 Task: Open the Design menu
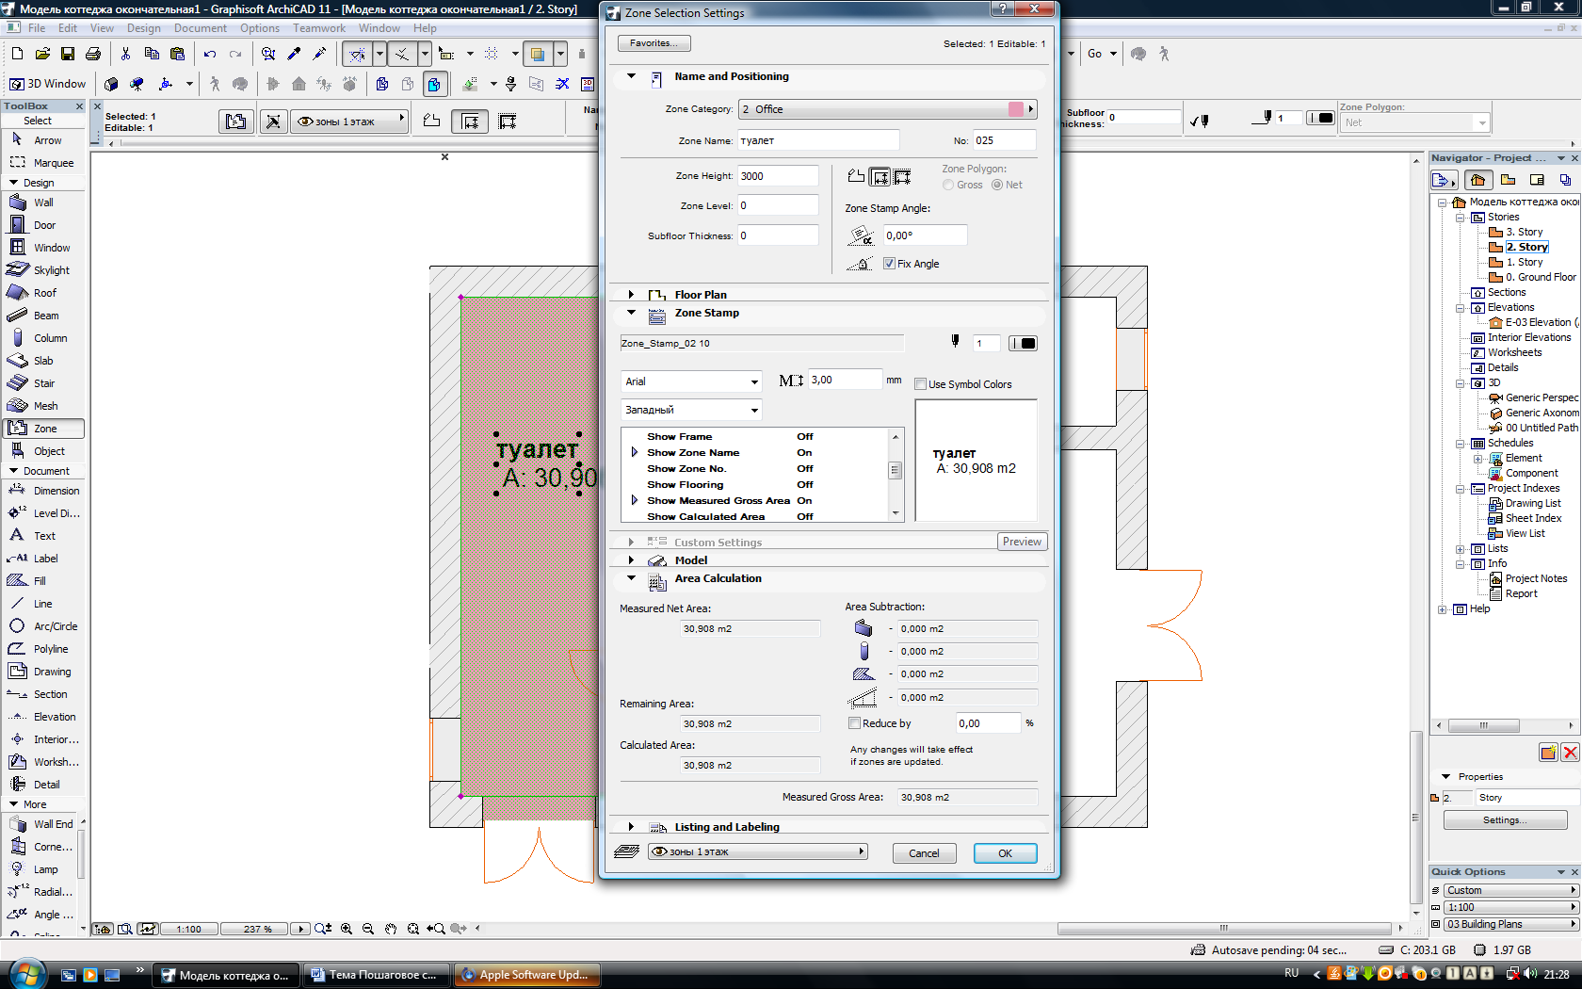pyautogui.click(x=144, y=28)
